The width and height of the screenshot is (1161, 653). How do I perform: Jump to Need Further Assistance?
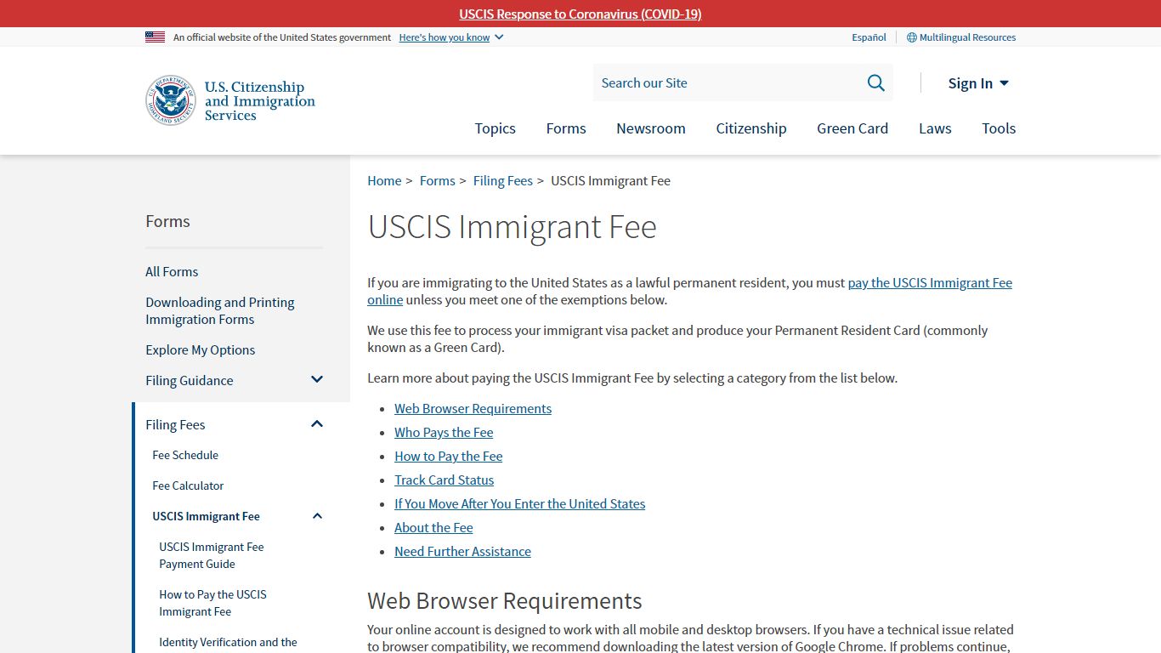point(462,551)
